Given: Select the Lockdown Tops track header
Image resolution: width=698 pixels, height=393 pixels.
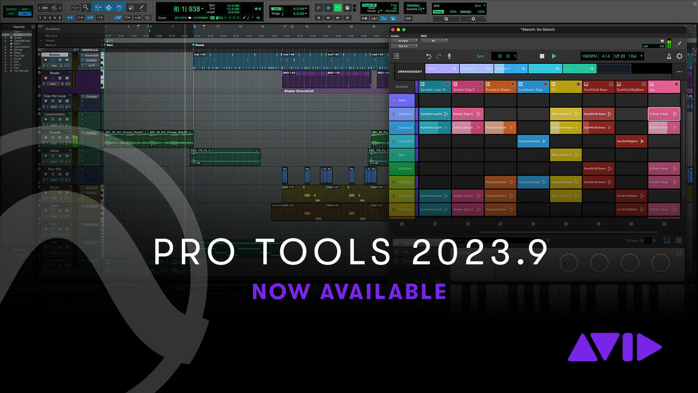Looking at the screenshot, I should point(533,87).
